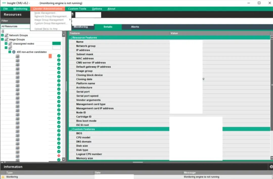Click 'Monitoring engine is not running' message
Viewport: 273px width, 179px height.
coord(201,177)
